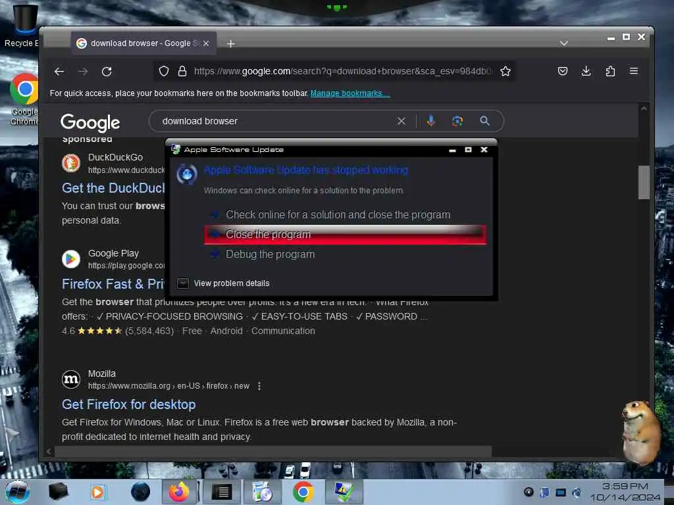
Task: Open Google Chrome desktop shortcut
Action: click(x=24, y=100)
